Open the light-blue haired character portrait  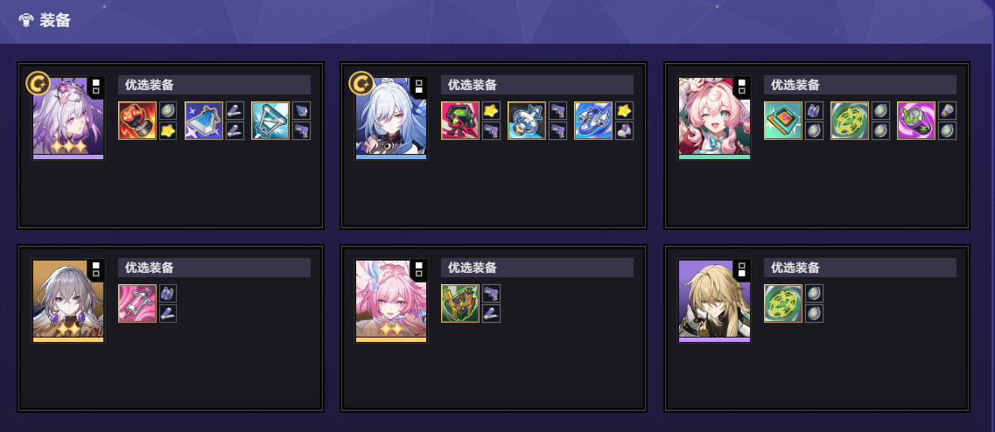click(391, 119)
